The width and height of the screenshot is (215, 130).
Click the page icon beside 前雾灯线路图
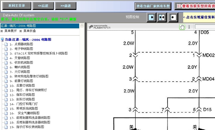(6, 81)
